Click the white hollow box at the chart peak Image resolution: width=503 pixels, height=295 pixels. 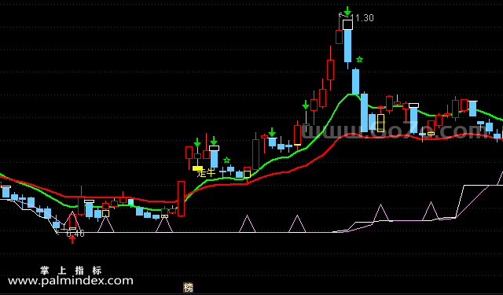coord(347,24)
